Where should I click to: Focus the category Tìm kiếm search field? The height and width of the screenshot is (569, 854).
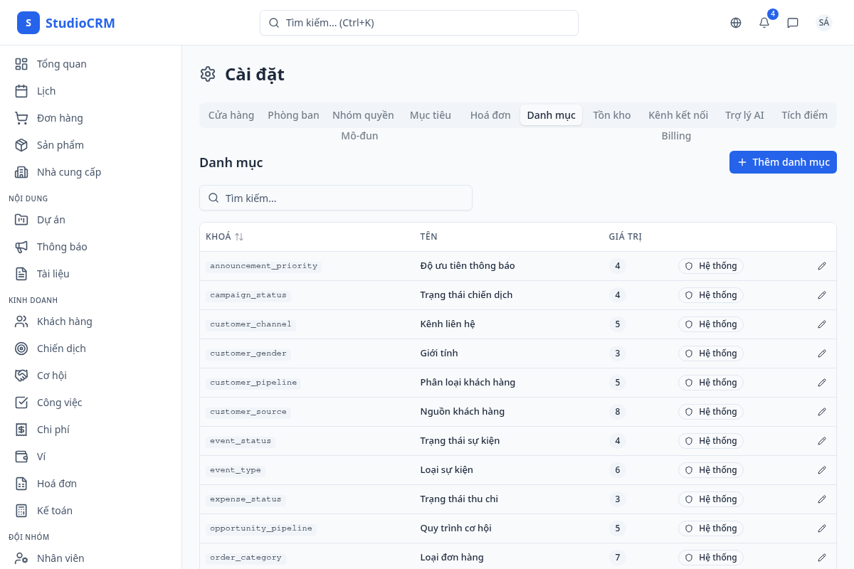point(336,198)
